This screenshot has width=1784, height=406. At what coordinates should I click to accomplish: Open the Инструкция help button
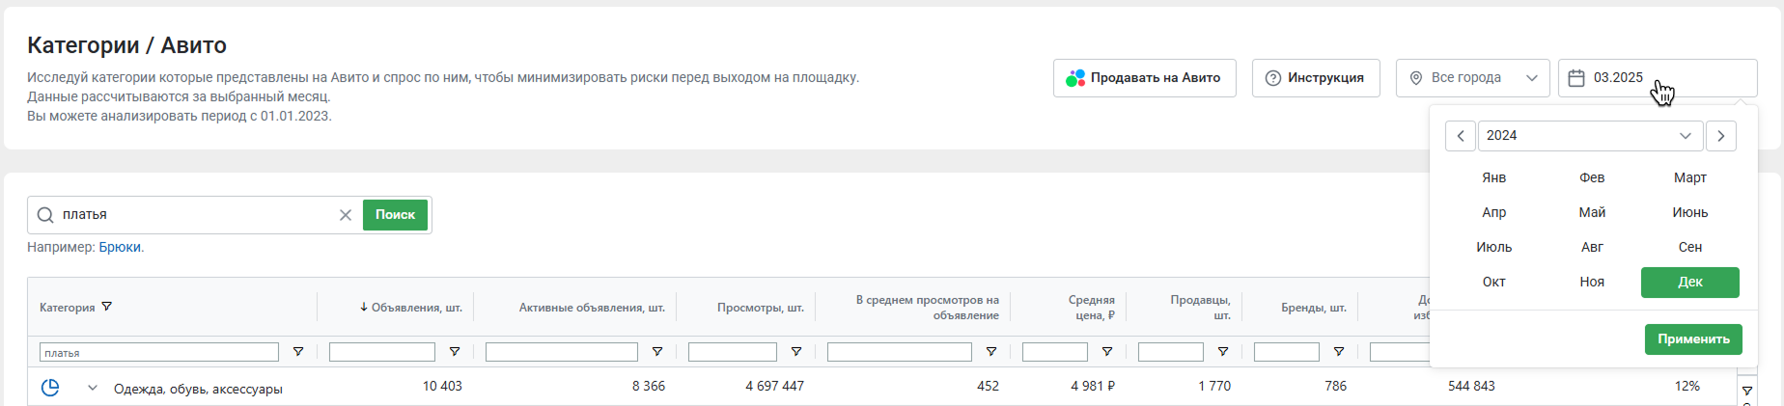(x=1315, y=78)
